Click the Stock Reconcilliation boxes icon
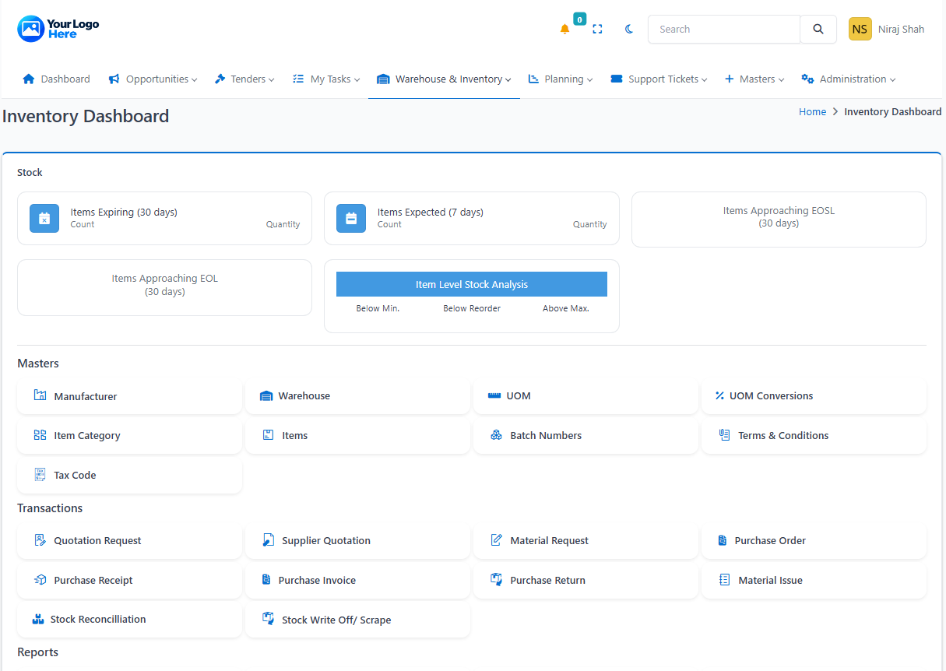Image resolution: width=946 pixels, height=671 pixels. pos(37,620)
